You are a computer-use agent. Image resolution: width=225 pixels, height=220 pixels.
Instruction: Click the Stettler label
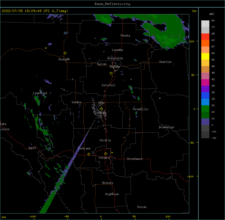point(165,62)
